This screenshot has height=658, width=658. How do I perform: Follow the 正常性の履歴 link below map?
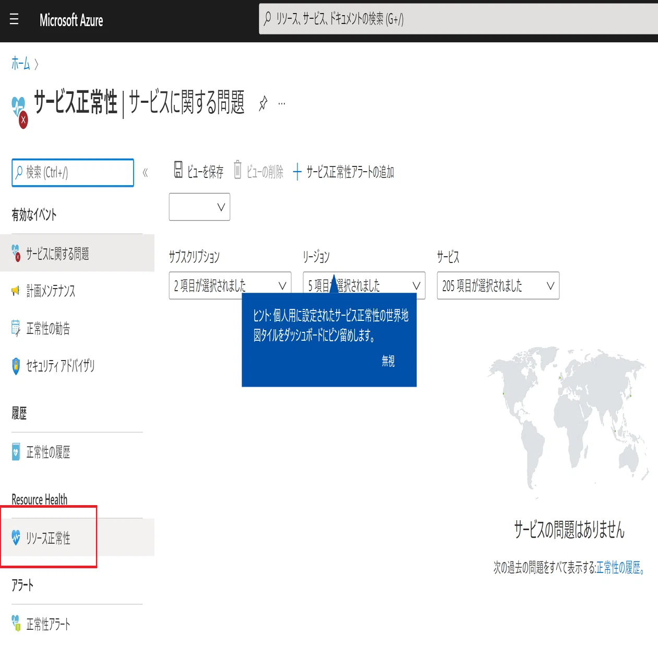coord(620,567)
